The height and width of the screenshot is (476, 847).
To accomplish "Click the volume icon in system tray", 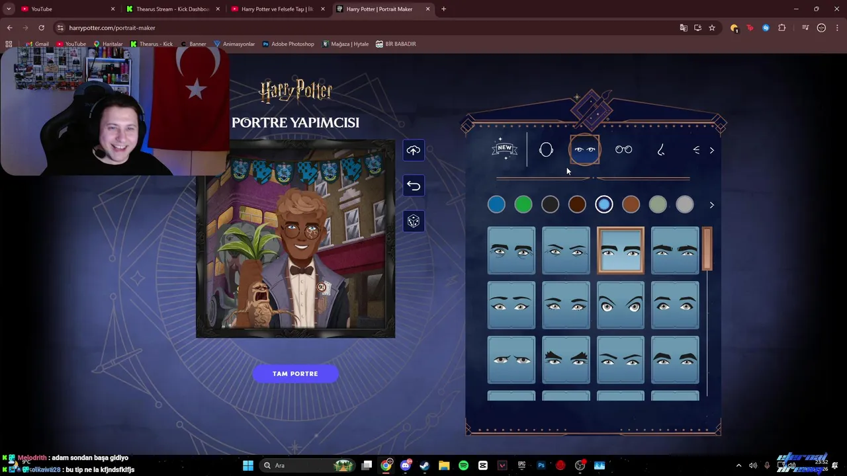I will click(x=753, y=465).
